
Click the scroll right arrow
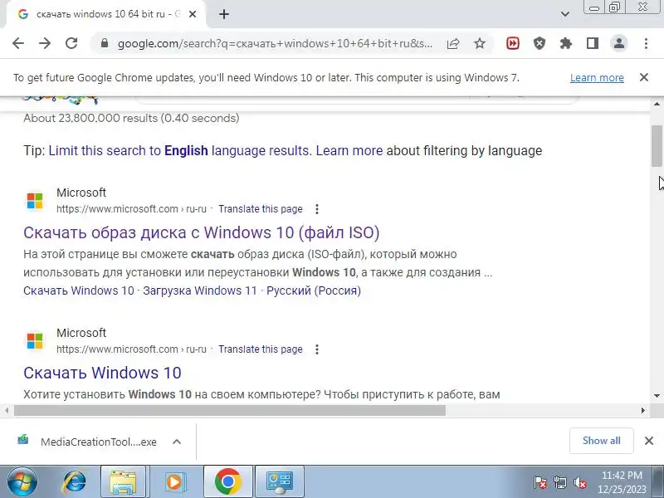[x=643, y=410]
